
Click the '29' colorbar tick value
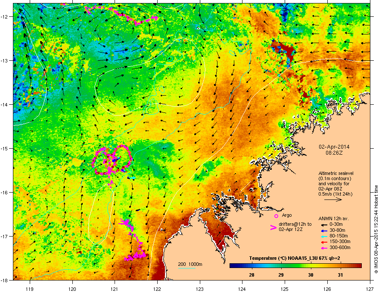pos(281,275)
